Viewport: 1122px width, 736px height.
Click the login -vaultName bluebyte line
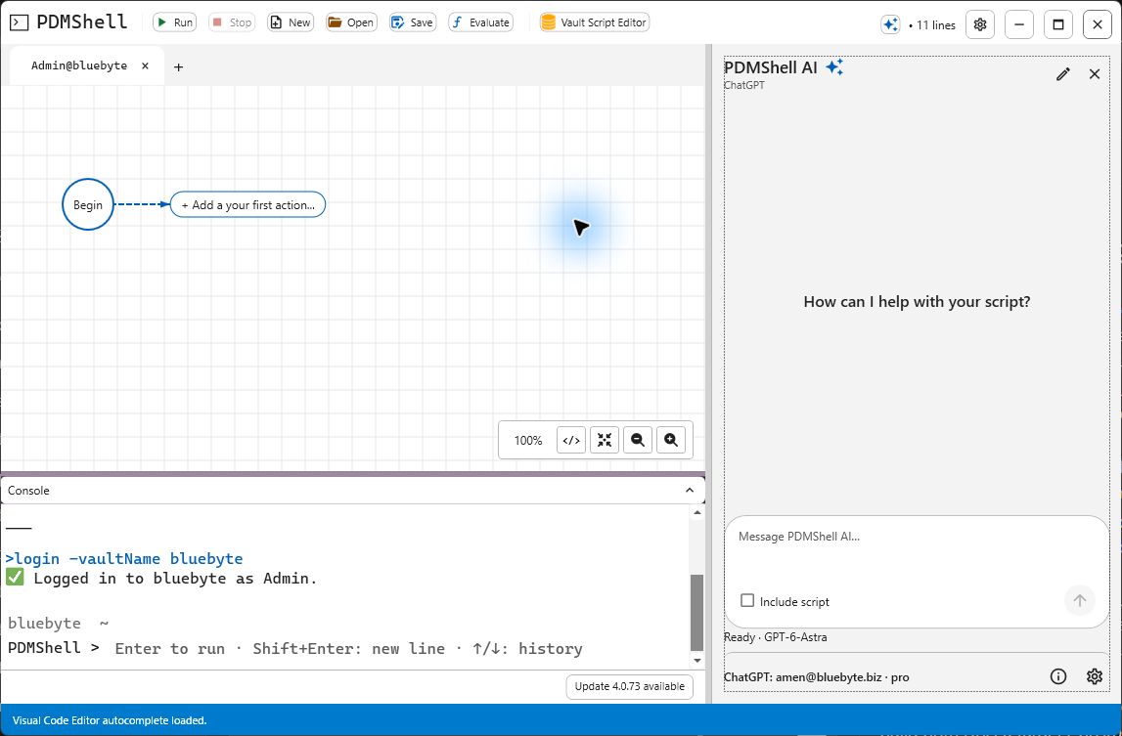[124, 559]
